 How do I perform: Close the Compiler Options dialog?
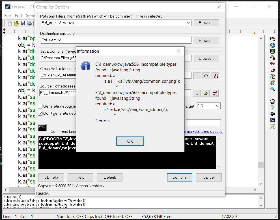(219, 7)
